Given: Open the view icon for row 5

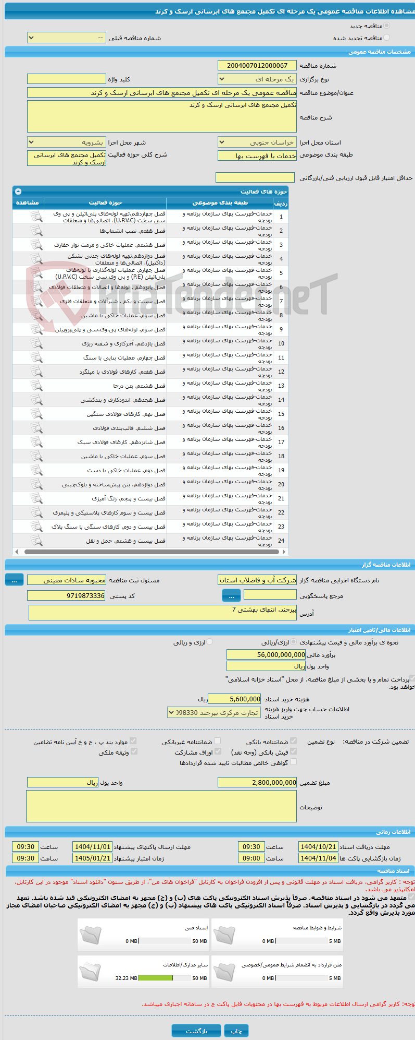Looking at the screenshot, I should 36,273.
